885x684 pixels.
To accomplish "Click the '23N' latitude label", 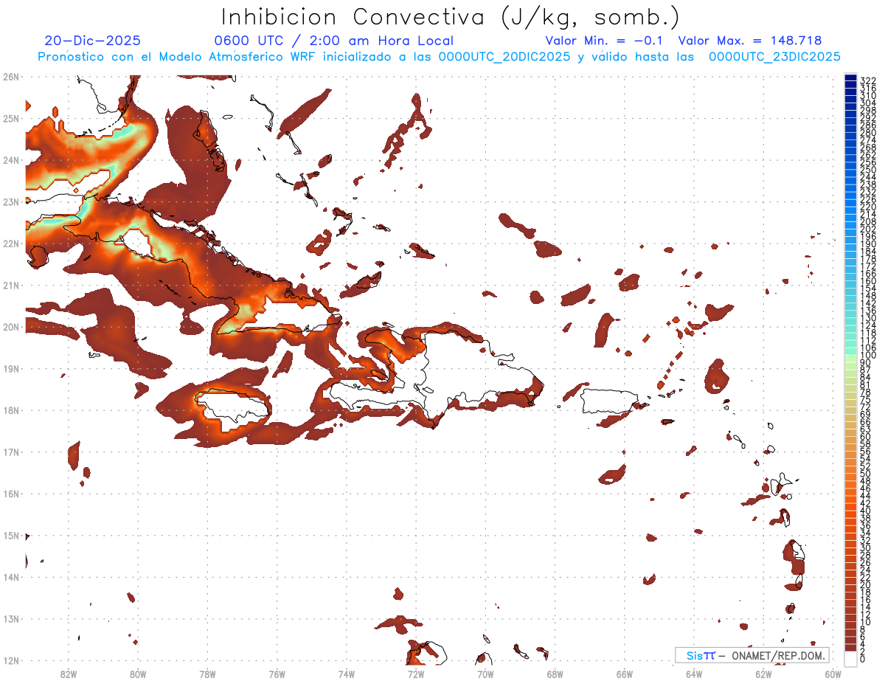I will [x=11, y=201].
